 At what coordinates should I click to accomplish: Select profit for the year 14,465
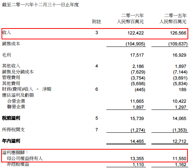[137, 141]
